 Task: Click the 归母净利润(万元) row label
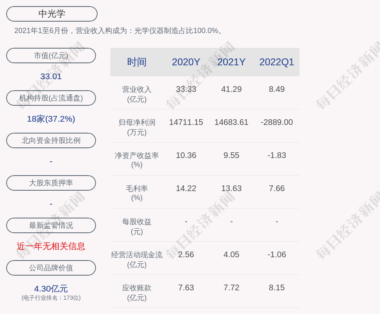(137, 127)
